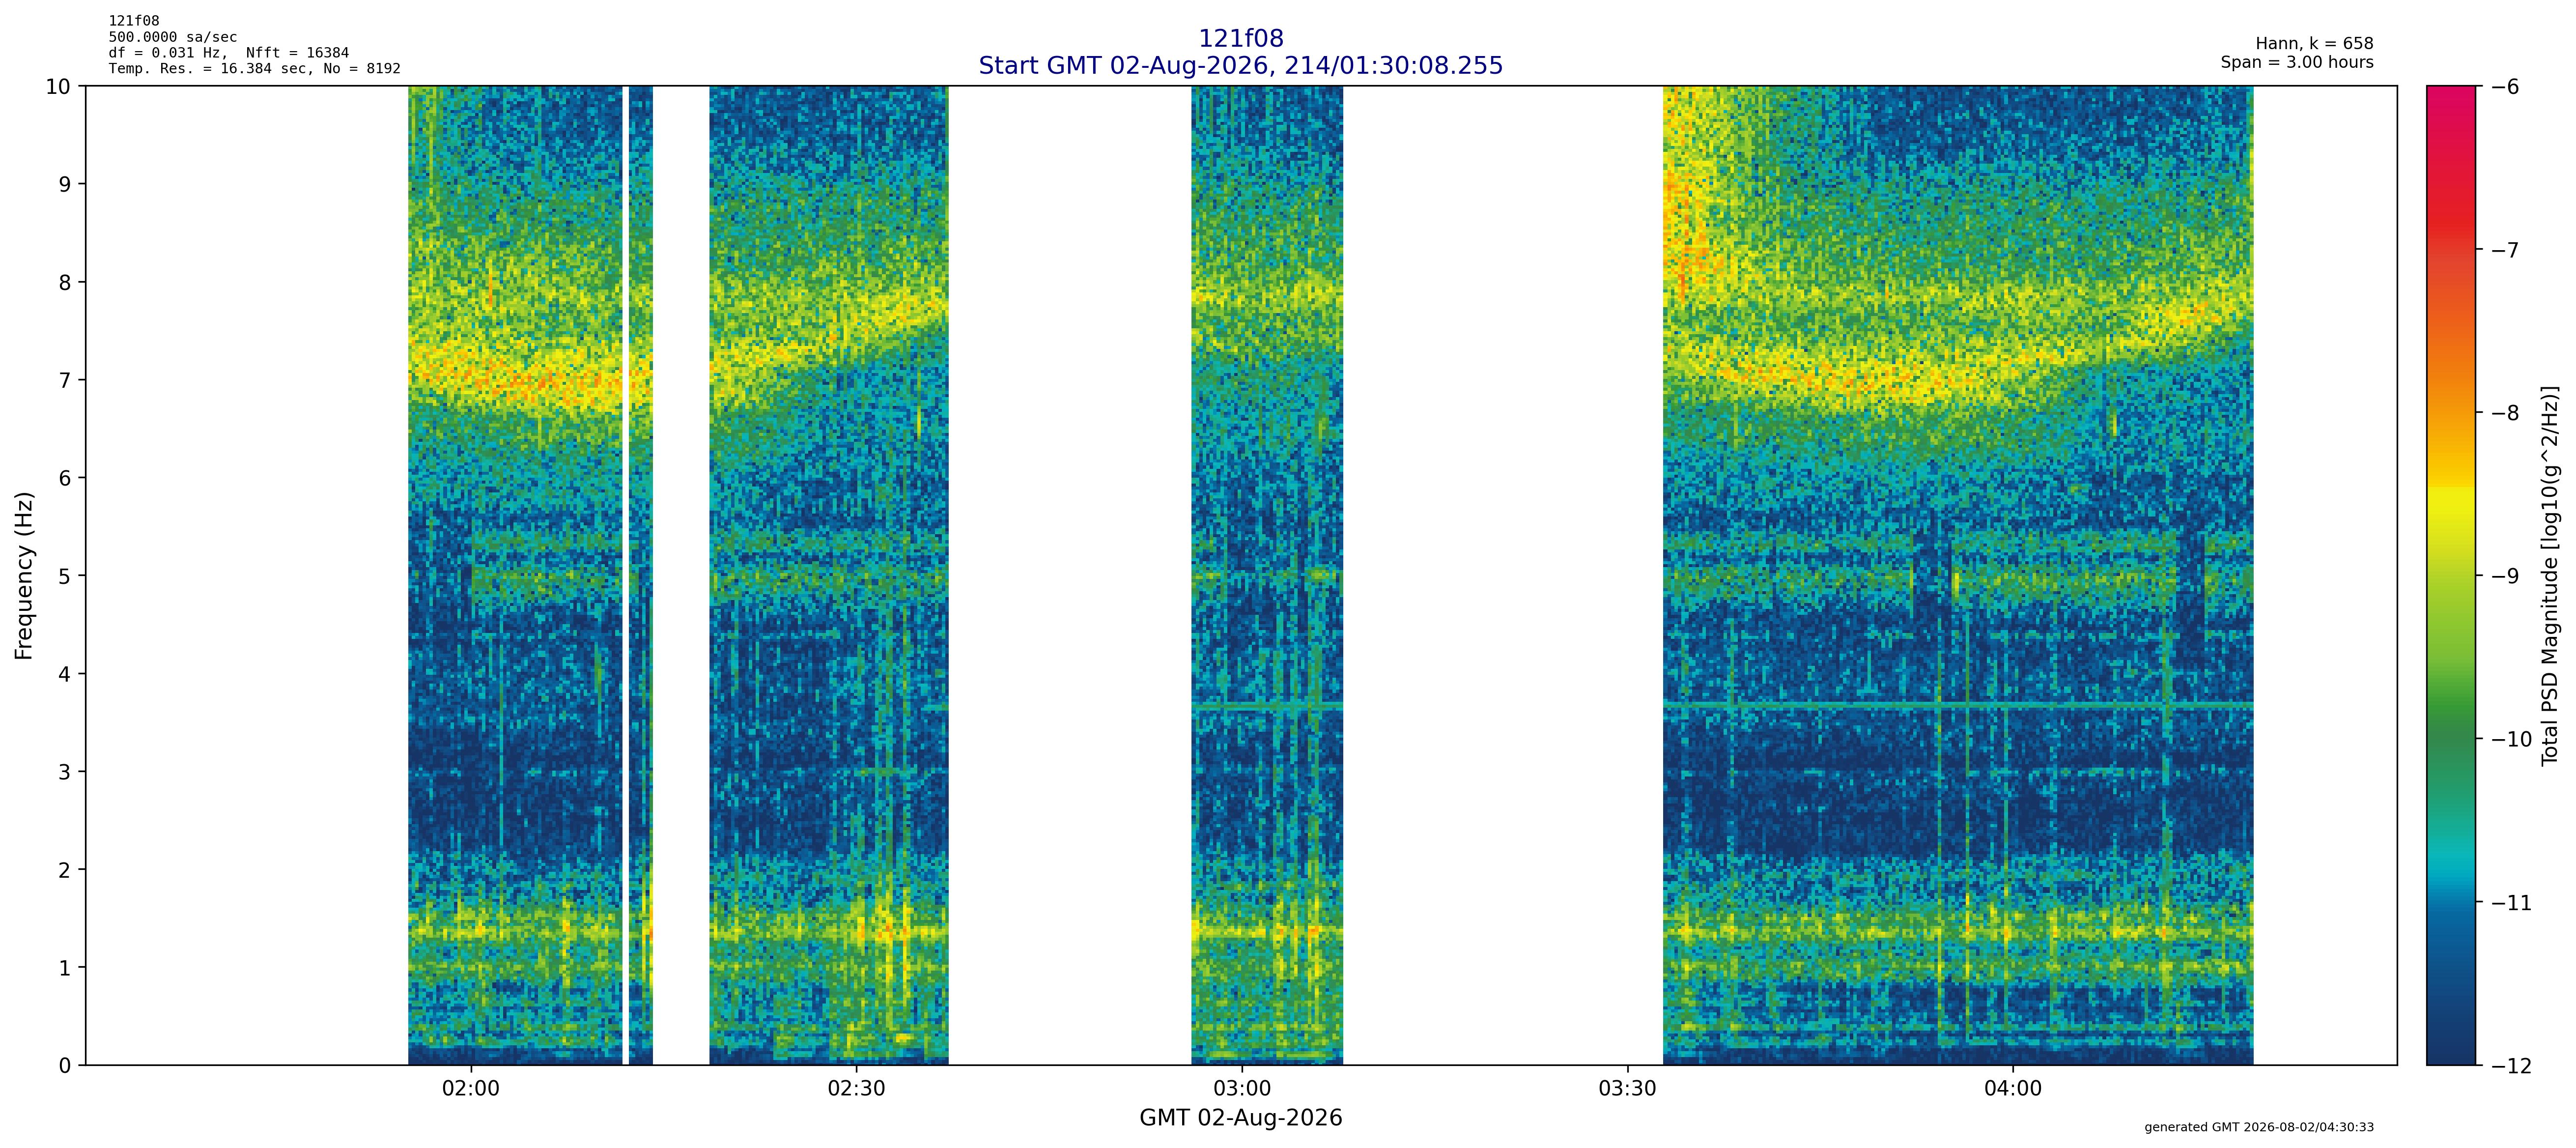Viewport: 2576px width, 1148px height.
Task: Select the frequency axis tick label "0"
Action: tap(65, 1066)
